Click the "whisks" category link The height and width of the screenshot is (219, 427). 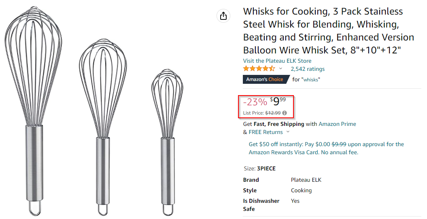(x=312, y=80)
